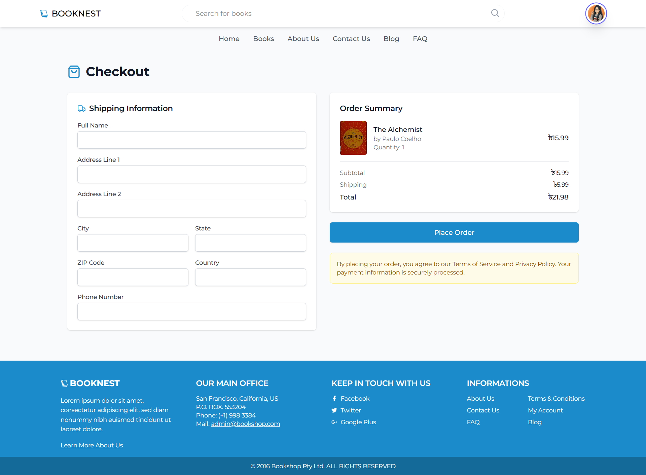Viewport: 646px width, 475px height.
Task: Navigate to Contact Us in top menu
Action: 351,39
